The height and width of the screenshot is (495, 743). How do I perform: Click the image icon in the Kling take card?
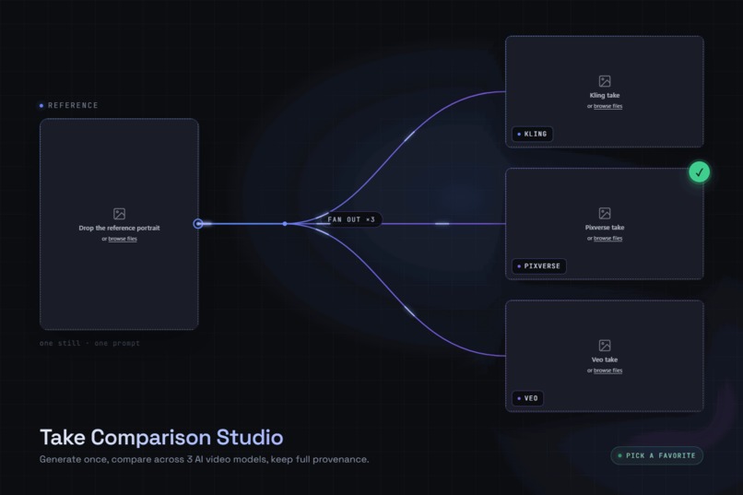605,81
